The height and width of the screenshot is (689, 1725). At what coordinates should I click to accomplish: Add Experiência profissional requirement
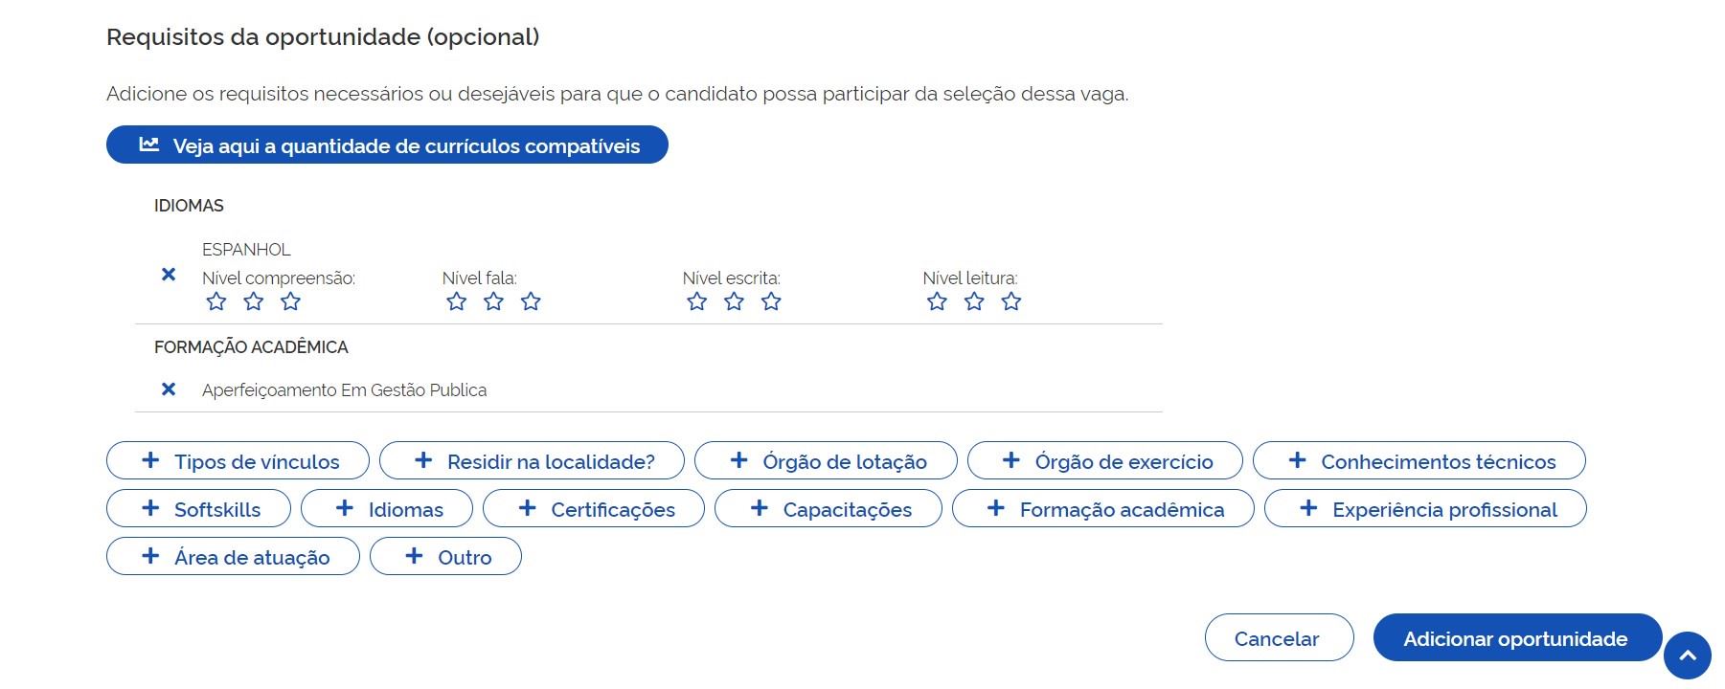[1425, 509]
